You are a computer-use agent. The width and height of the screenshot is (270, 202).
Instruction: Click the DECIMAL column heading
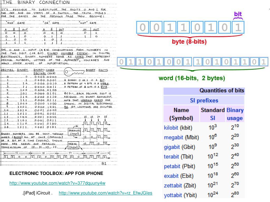(7, 70)
